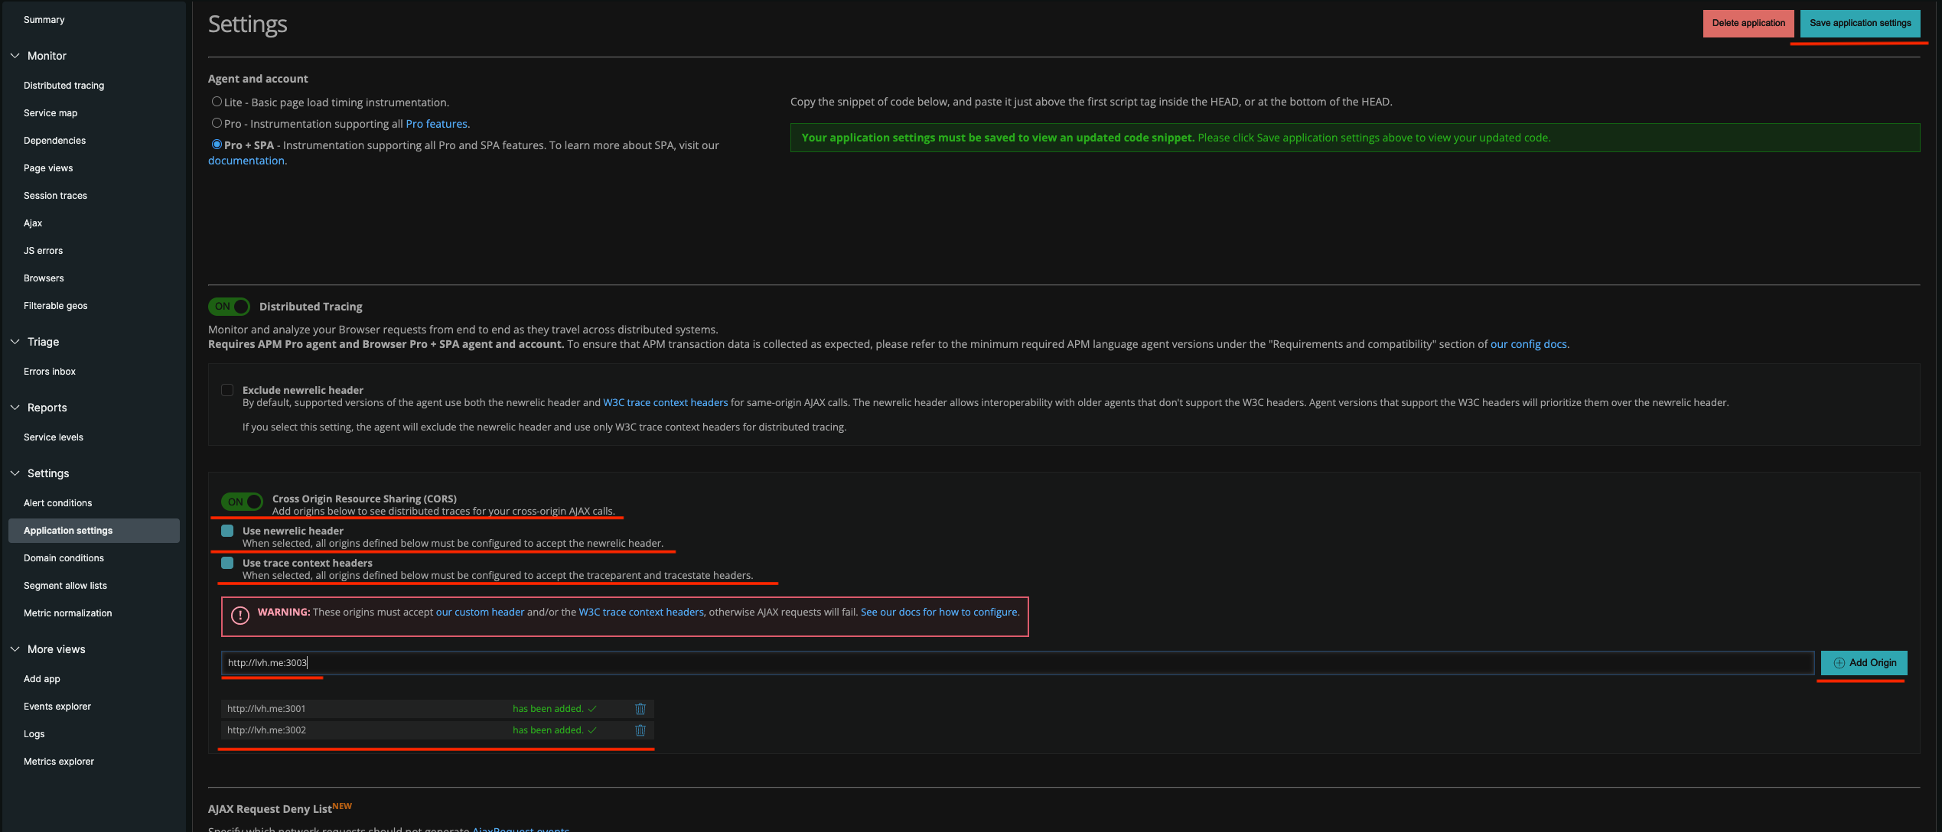Click the plus icon on Add Origin
The width and height of the screenshot is (1942, 832).
click(x=1839, y=663)
